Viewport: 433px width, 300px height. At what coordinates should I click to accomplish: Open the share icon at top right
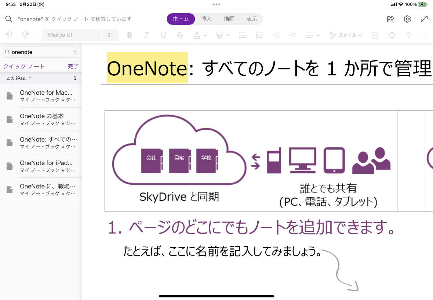pos(390,19)
